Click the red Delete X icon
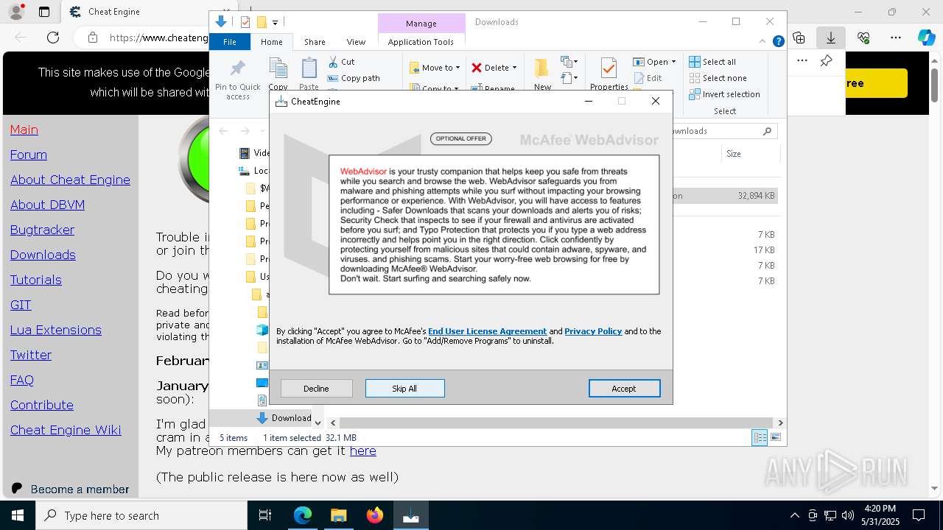The image size is (943, 530). click(477, 68)
